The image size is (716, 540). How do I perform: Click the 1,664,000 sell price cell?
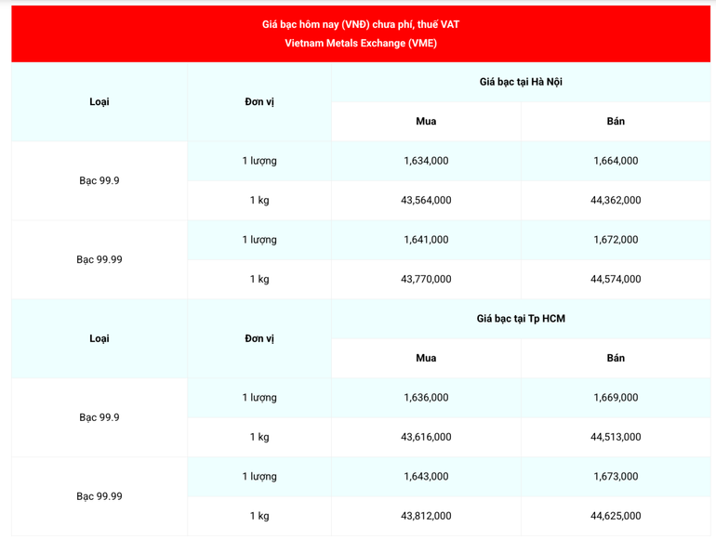click(616, 161)
